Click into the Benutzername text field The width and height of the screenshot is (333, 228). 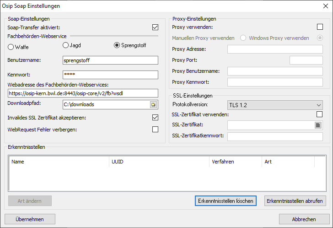(110, 60)
